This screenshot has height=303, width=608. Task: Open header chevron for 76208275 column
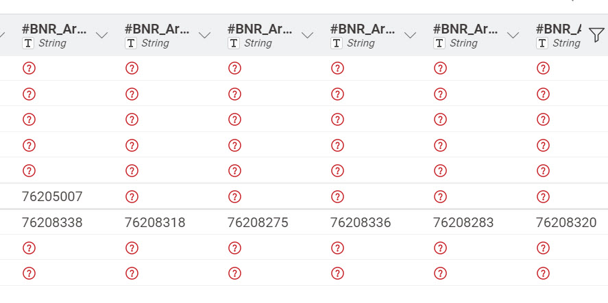(x=308, y=36)
